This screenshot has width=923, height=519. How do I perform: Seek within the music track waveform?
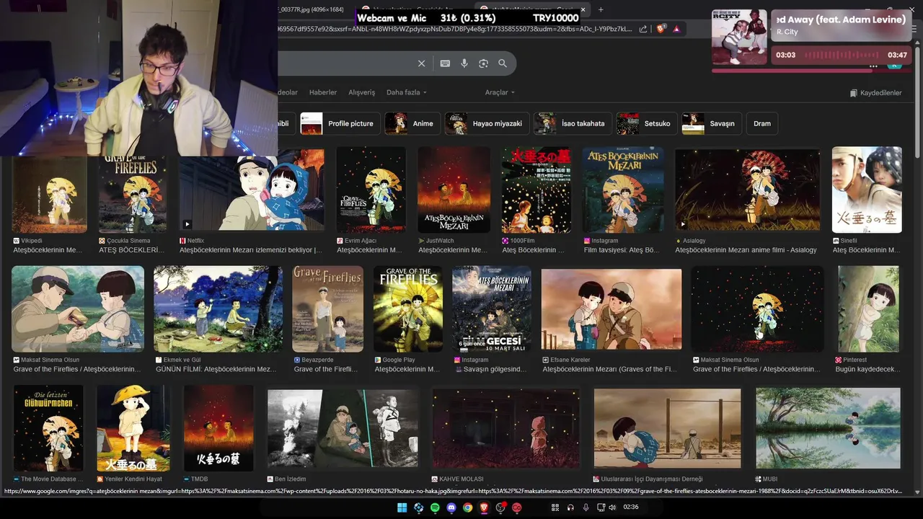point(841,55)
